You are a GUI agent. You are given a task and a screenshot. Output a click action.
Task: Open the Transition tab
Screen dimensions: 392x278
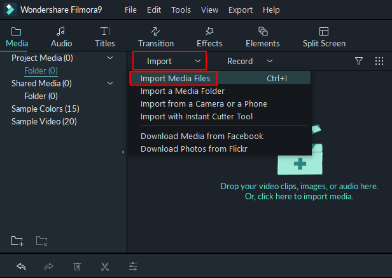156,37
